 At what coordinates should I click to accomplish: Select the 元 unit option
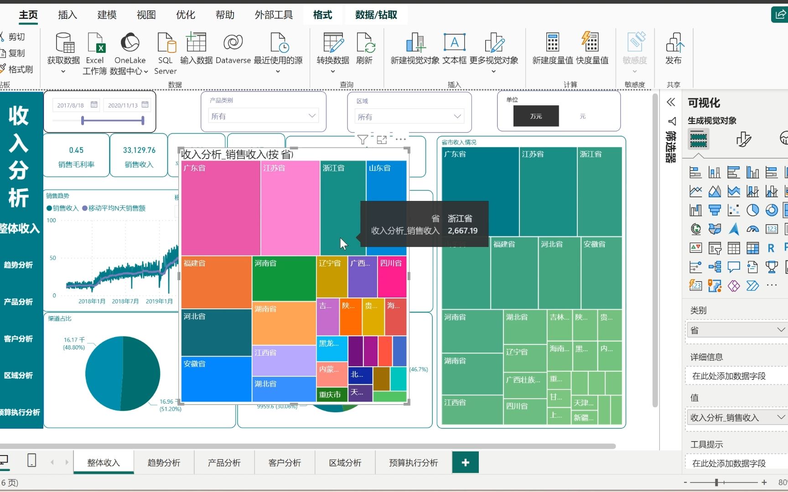[x=582, y=116]
